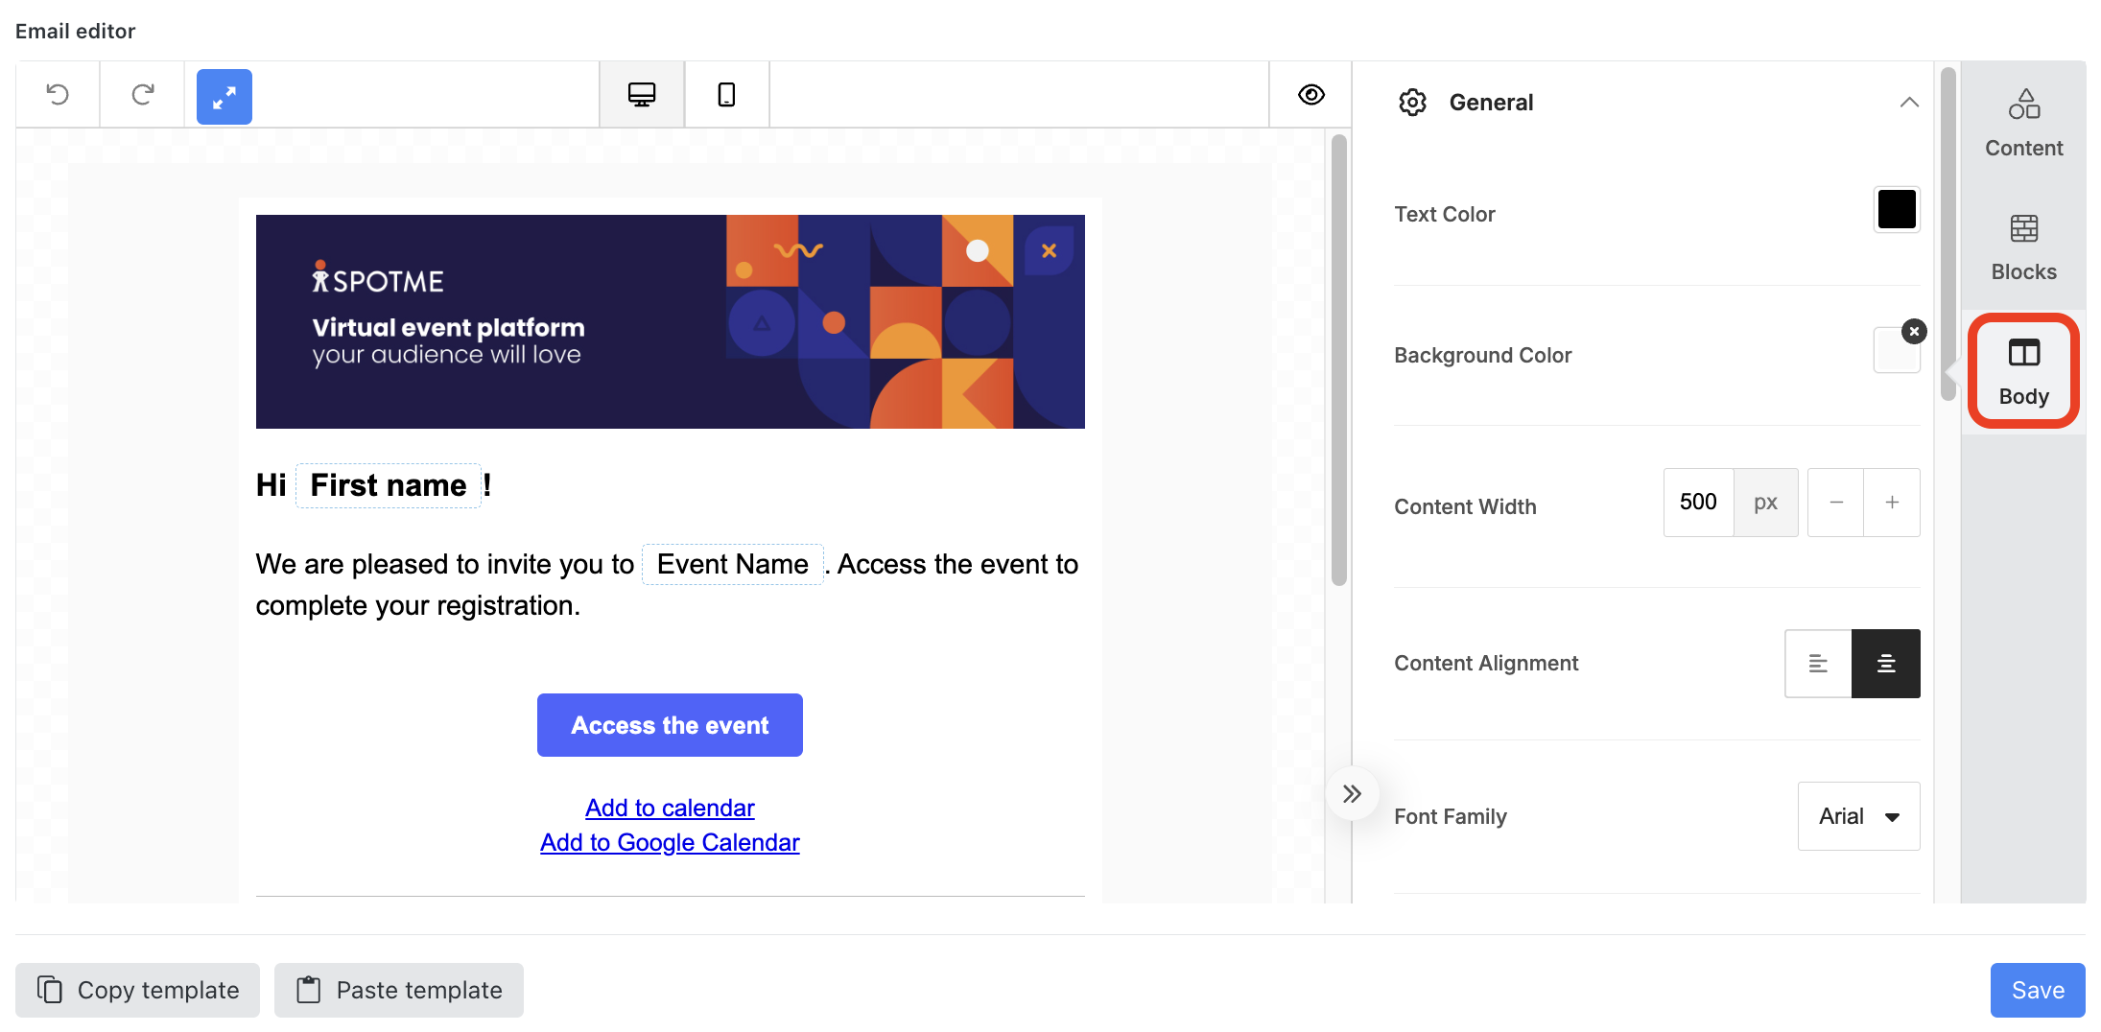Select the First name merge tag

[x=389, y=485]
